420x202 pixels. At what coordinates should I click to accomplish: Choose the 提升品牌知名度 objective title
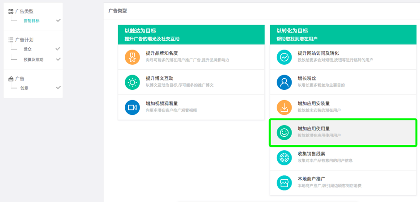[162, 53]
